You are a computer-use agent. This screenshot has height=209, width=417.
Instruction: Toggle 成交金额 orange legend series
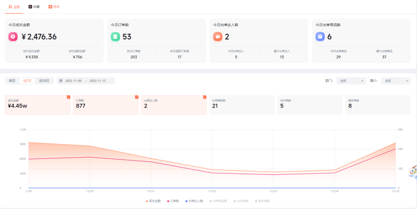click(153, 201)
